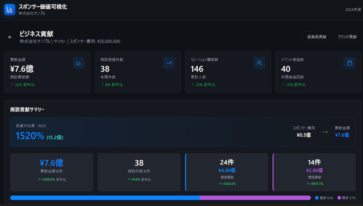This screenshot has height=206, width=363.
Task: Click the arrow between スポンサー費用 and 貢献金額
Action: (325, 132)
